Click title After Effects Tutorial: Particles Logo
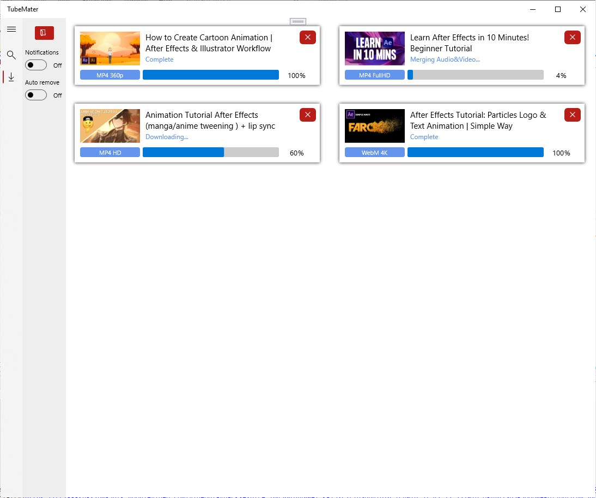596x498 pixels. tap(478, 120)
